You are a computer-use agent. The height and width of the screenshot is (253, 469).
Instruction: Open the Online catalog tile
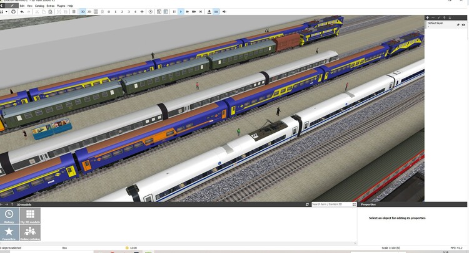point(30,232)
